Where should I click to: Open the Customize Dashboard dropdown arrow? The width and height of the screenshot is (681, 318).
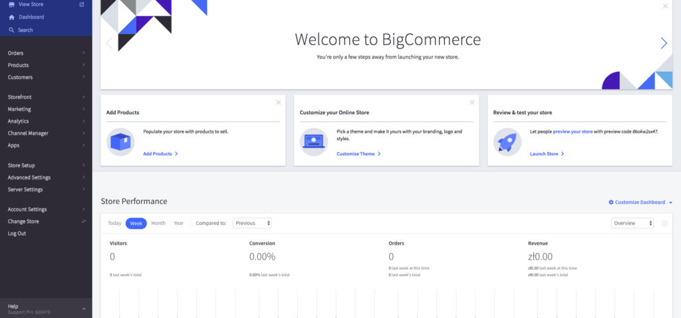click(670, 202)
